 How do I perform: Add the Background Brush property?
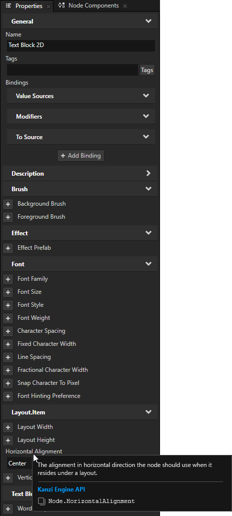[x=8, y=204]
